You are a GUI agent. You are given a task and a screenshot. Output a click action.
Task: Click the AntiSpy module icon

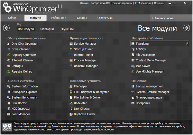133,49
